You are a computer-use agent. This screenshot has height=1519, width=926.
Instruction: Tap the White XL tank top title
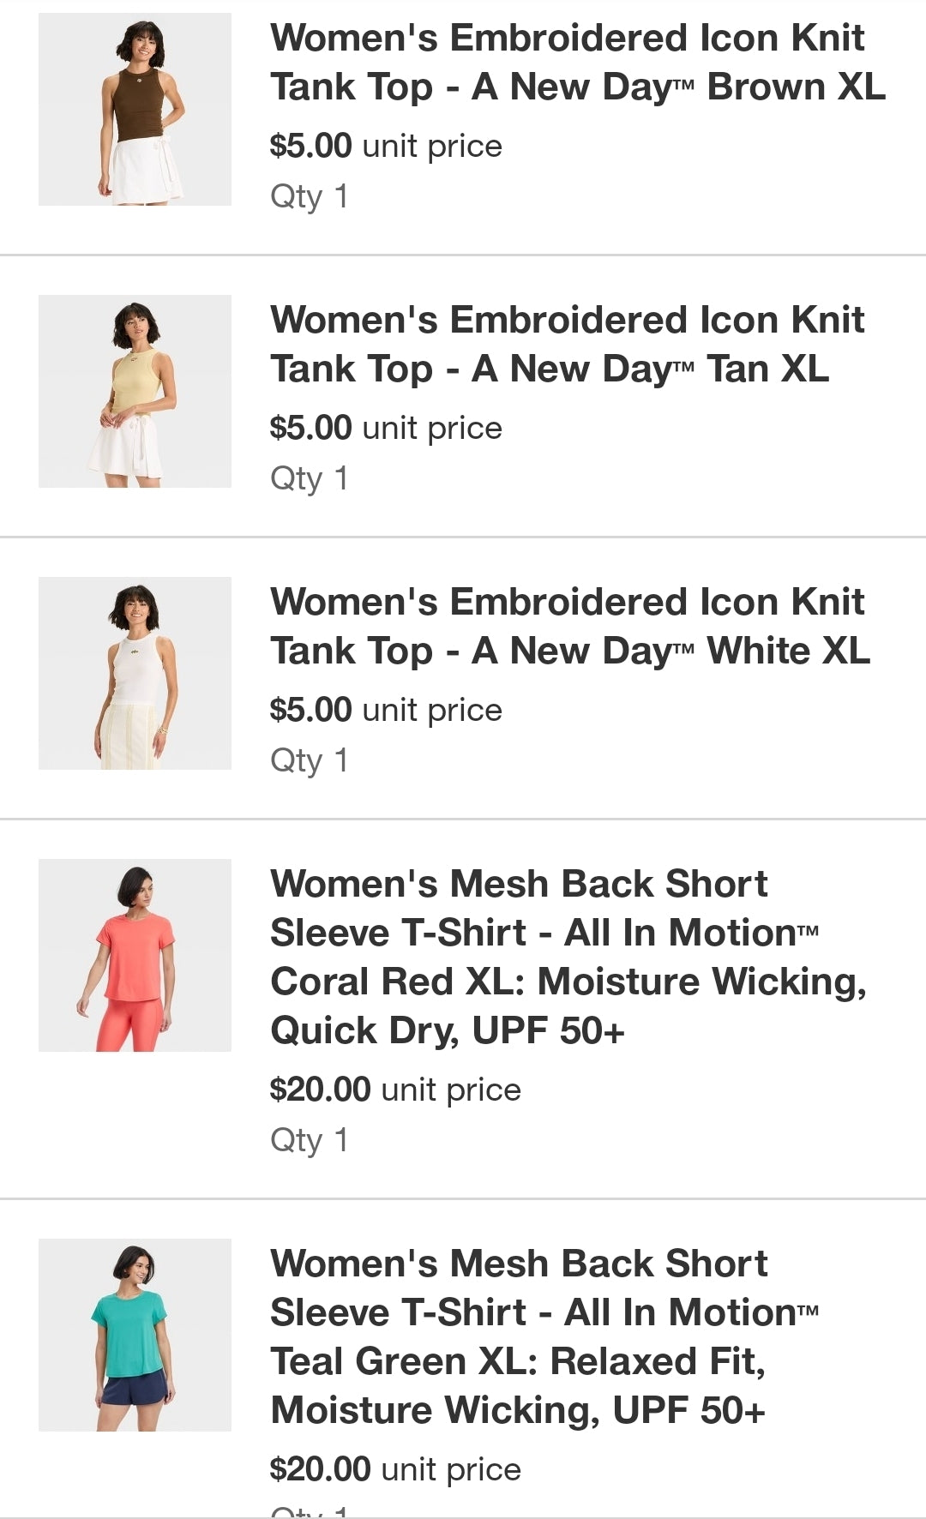[x=569, y=627]
